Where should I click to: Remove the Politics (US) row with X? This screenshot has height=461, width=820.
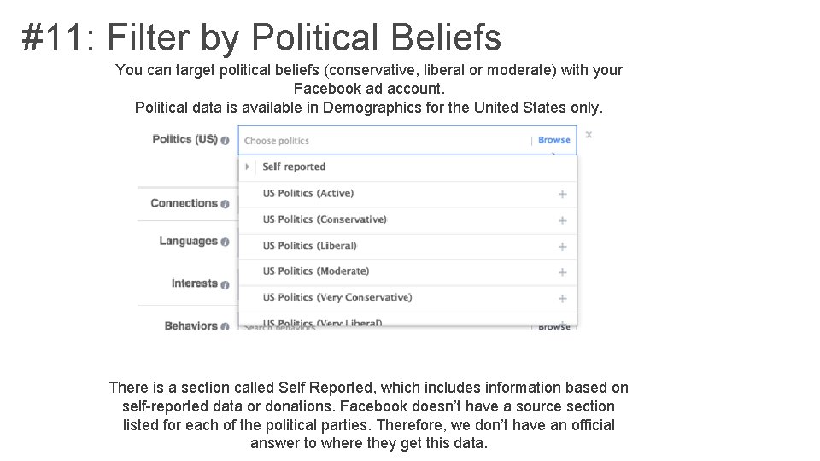point(589,135)
